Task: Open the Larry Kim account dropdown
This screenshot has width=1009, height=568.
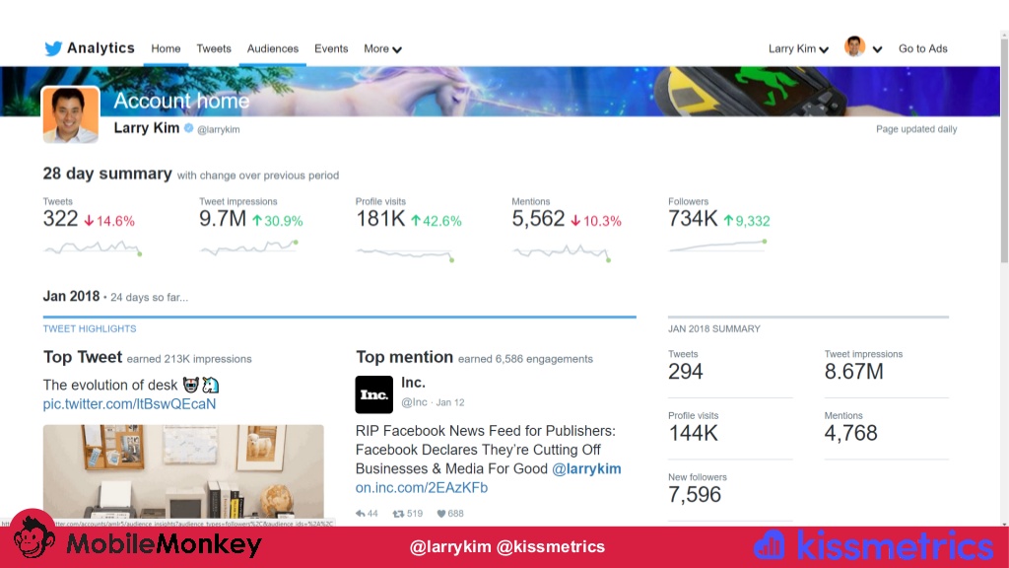Action: pos(798,48)
